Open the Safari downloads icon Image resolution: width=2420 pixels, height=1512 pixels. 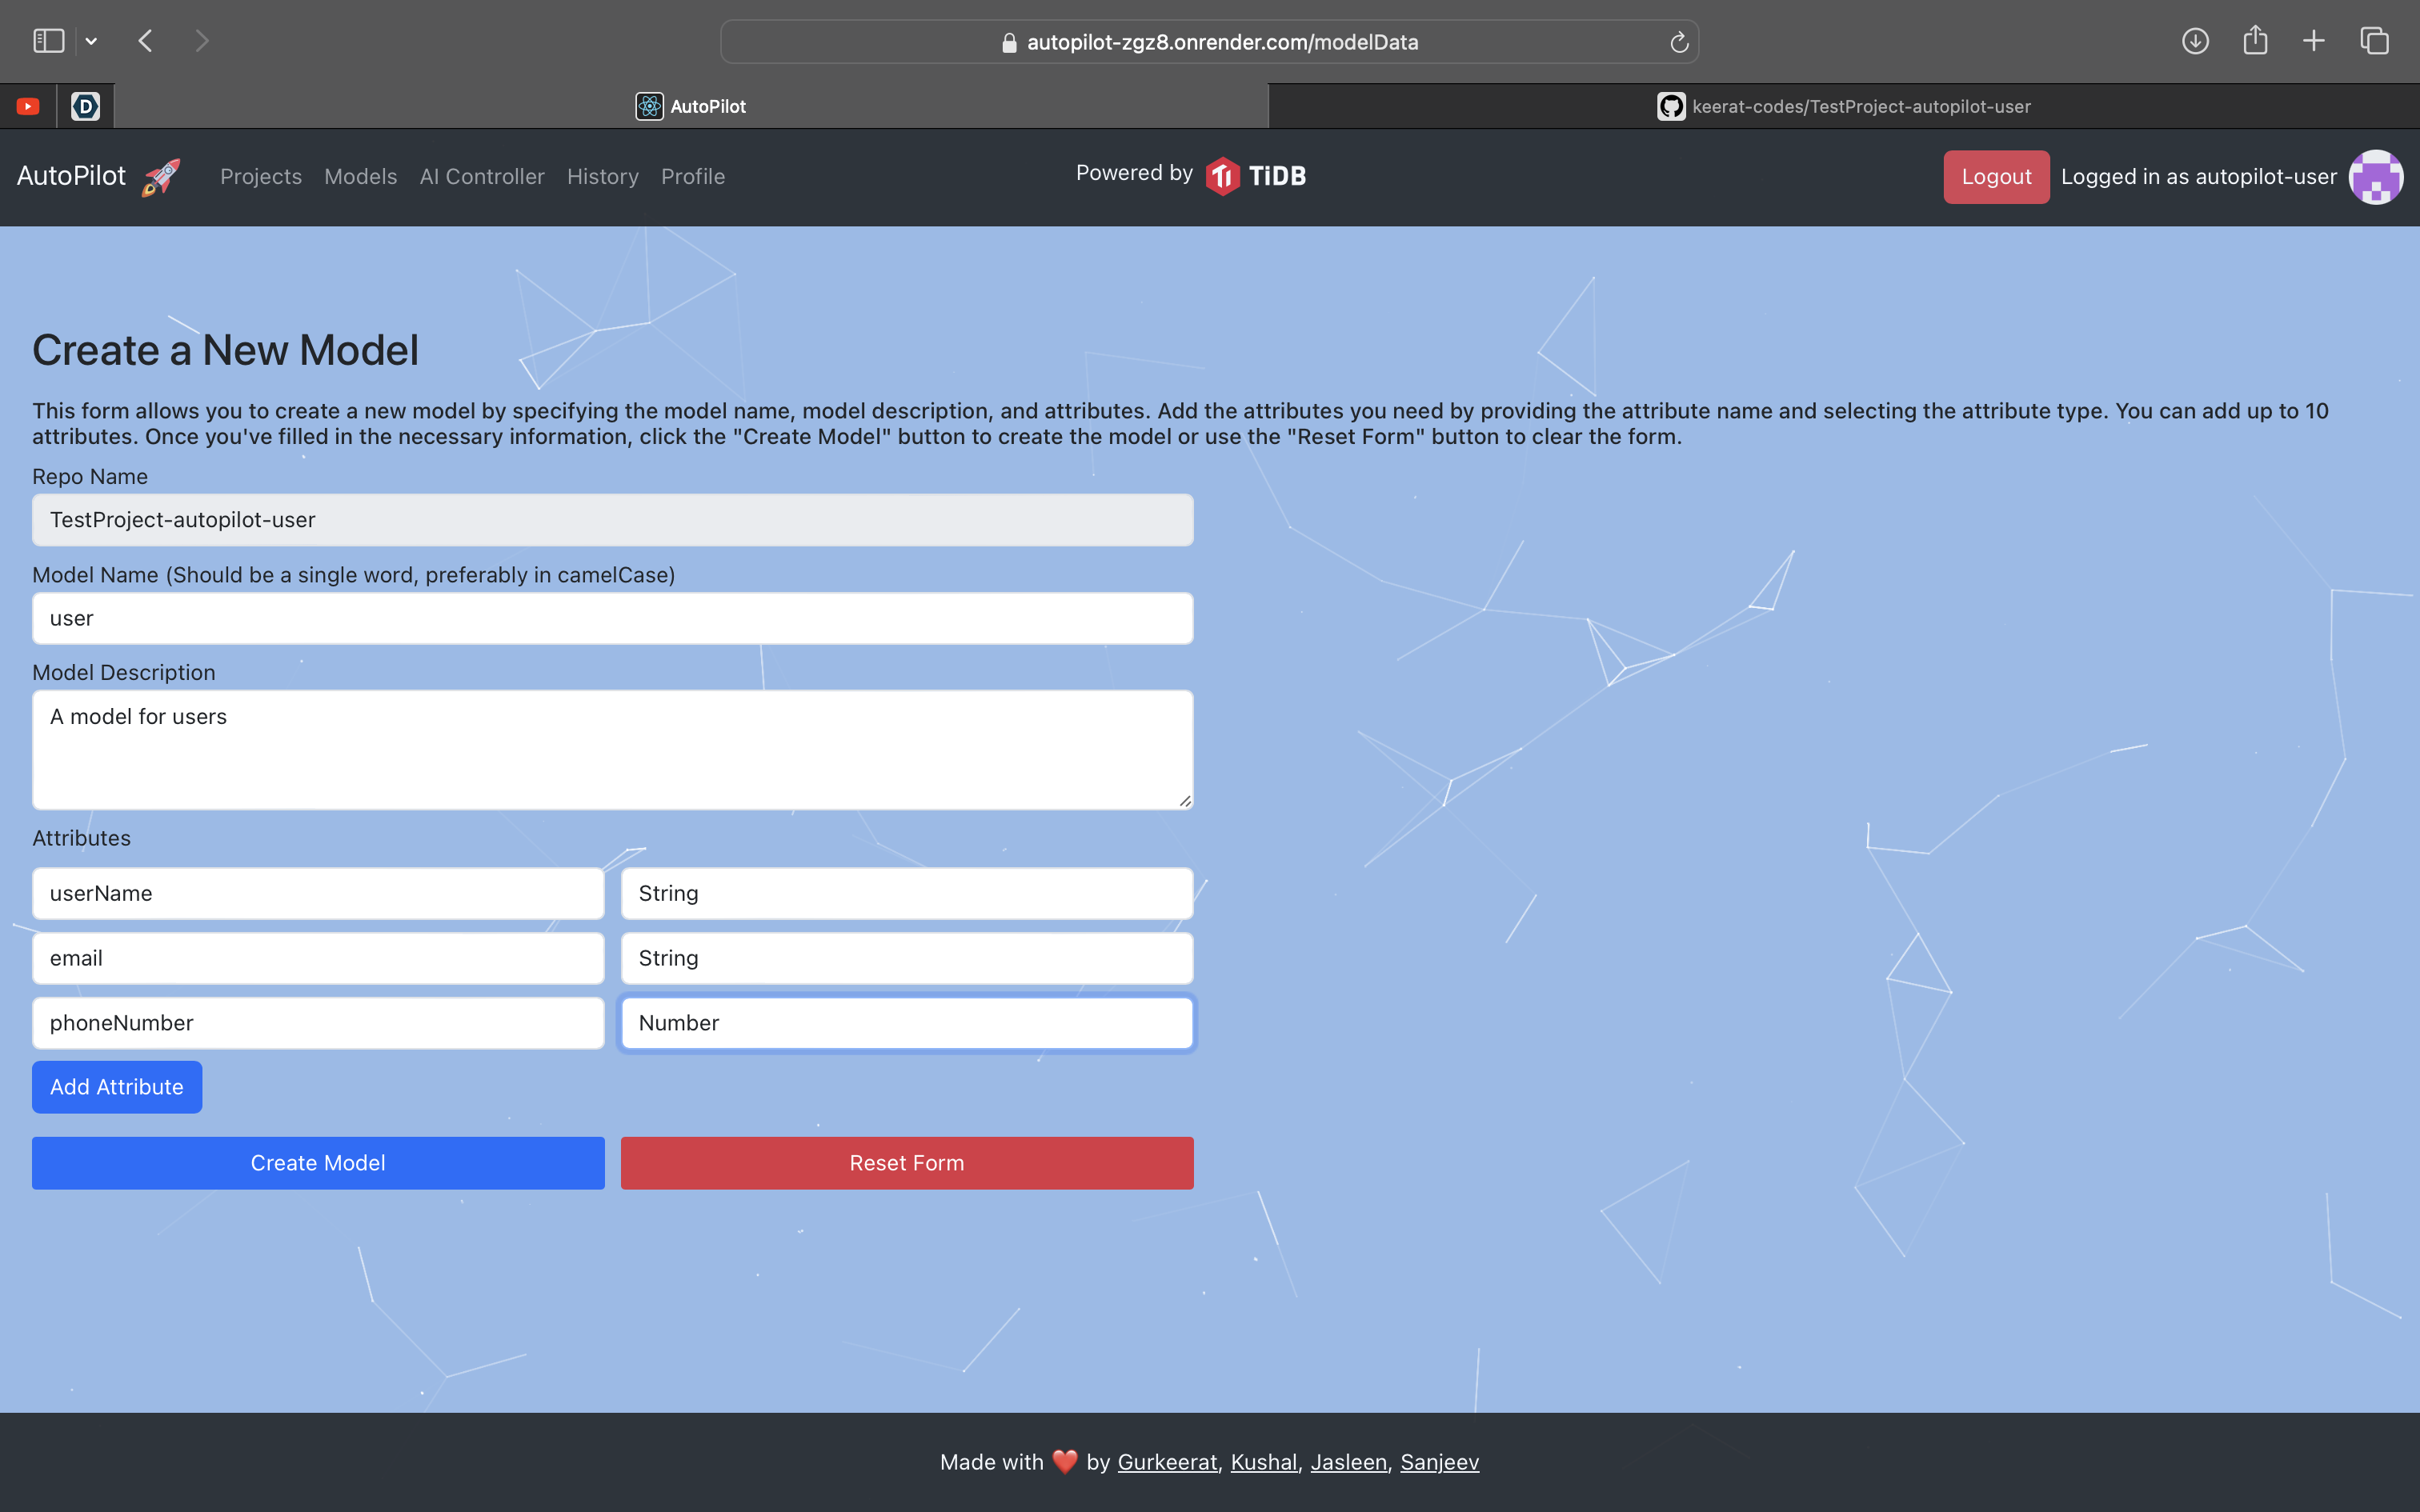pyautogui.click(x=2195, y=41)
